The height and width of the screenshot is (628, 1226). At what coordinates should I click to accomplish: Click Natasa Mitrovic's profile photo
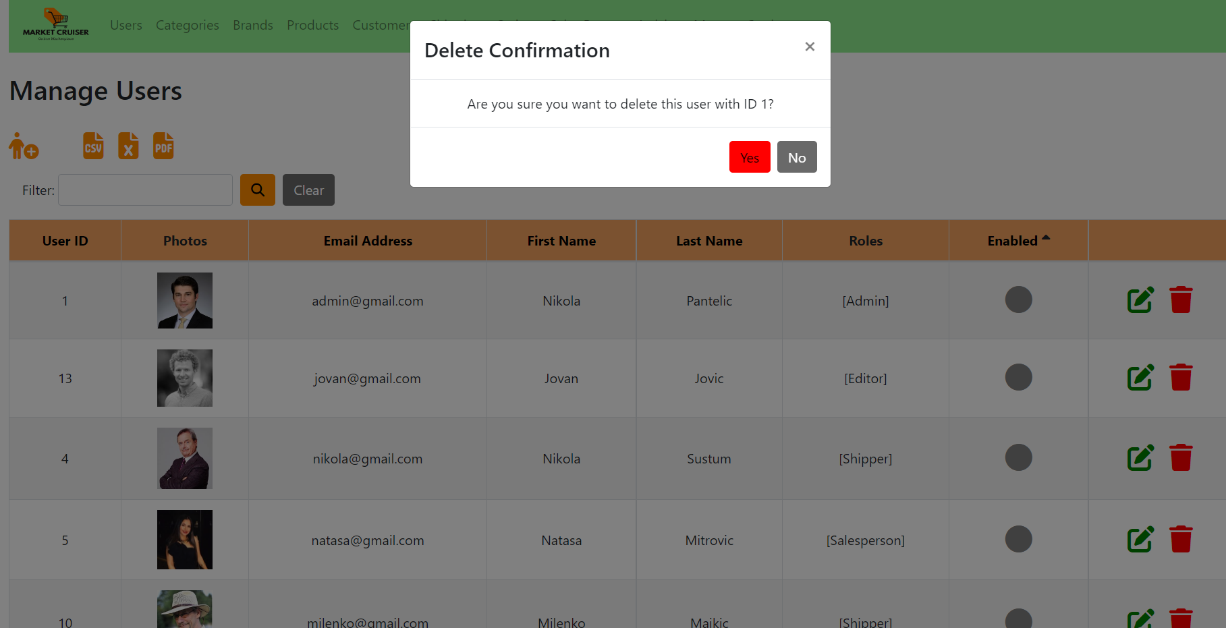[x=185, y=540]
